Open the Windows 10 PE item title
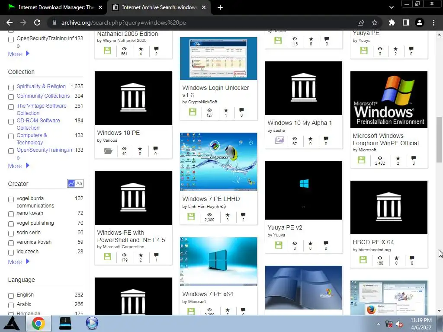443x332 pixels. [119, 133]
